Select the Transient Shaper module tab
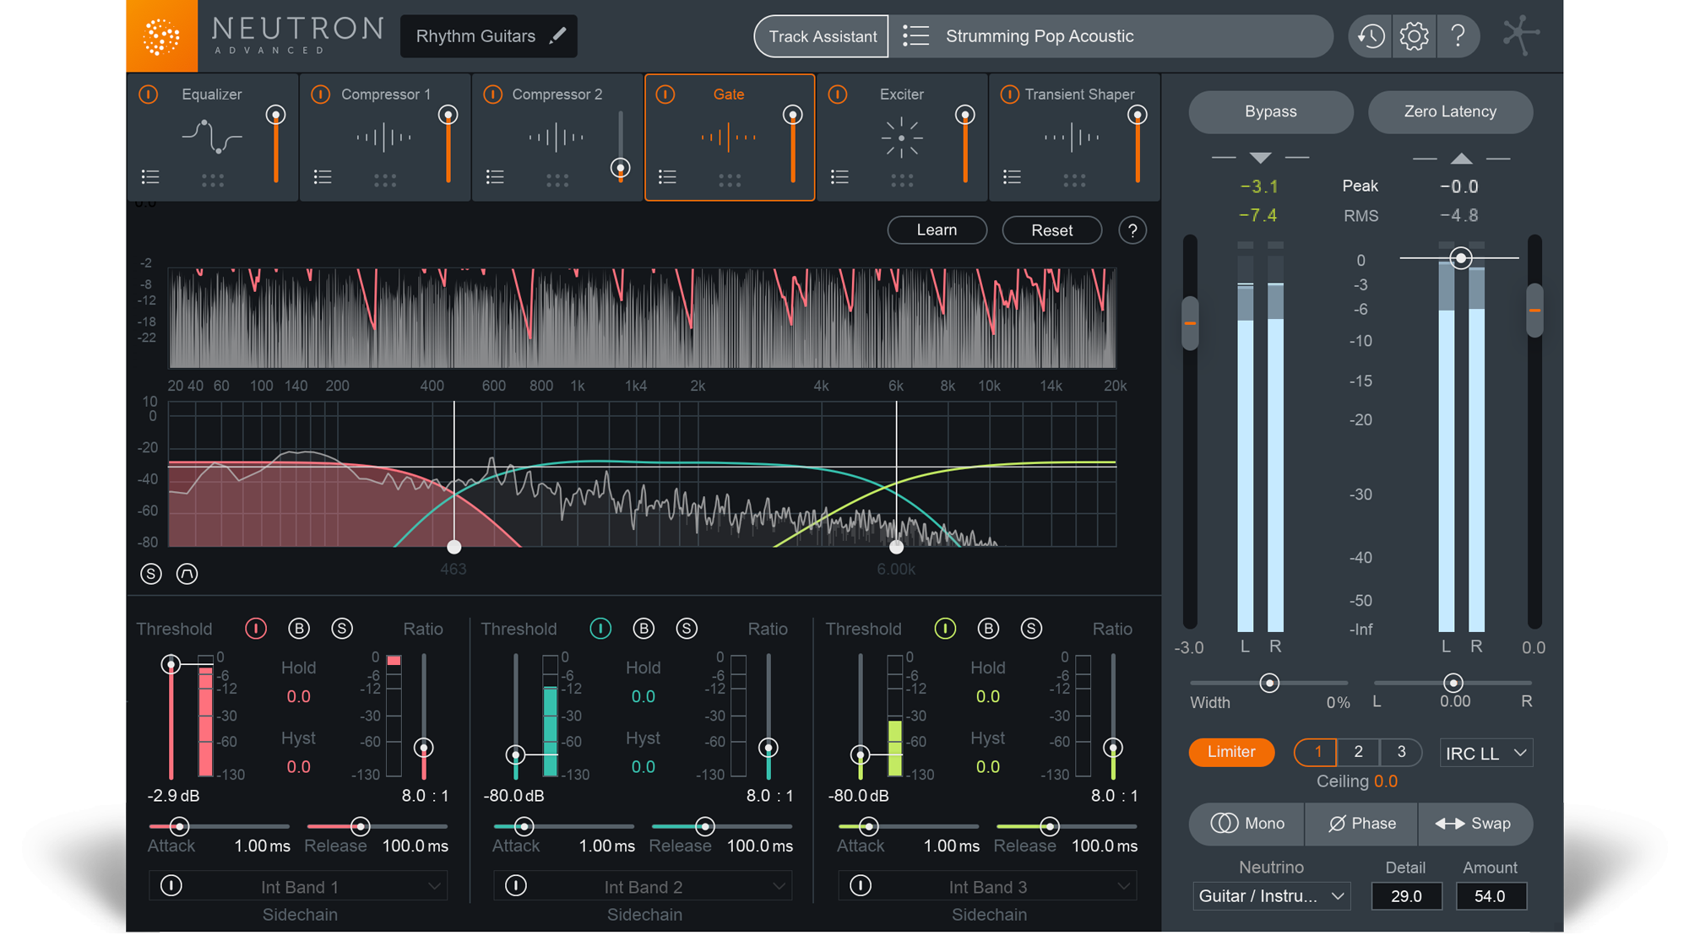The width and height of the screenshot is (1689, 946). click(1074, 137)
